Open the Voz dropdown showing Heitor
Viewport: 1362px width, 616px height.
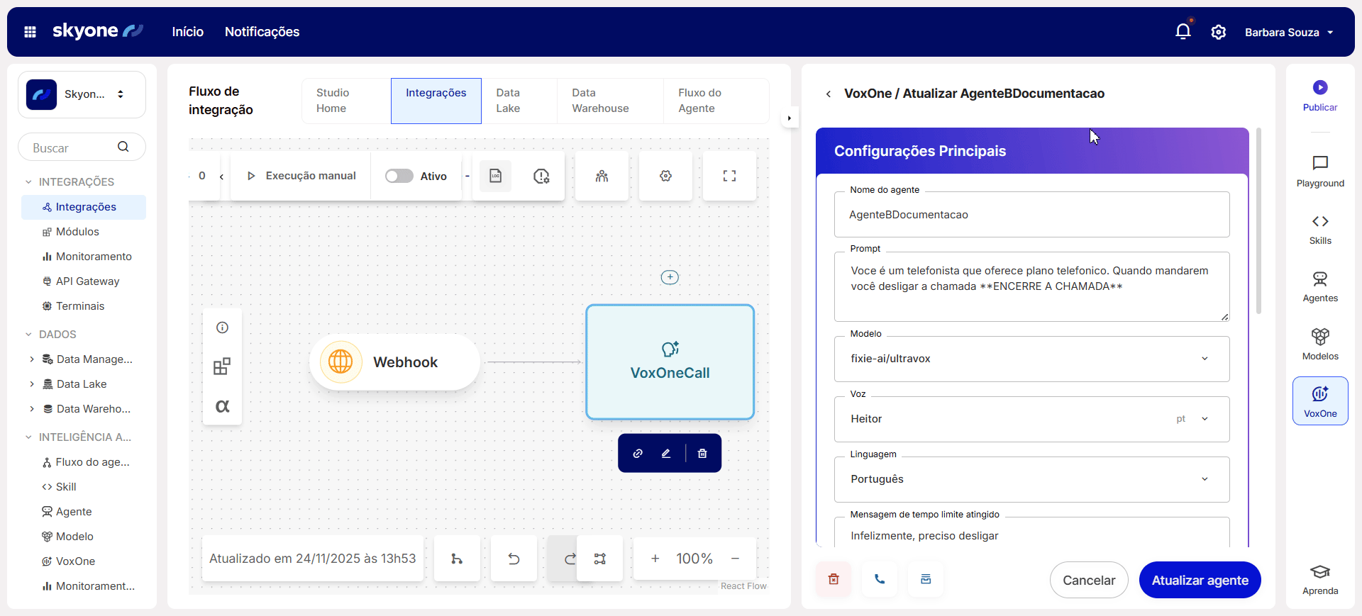pyautogui.click(x=1031, y=419)
